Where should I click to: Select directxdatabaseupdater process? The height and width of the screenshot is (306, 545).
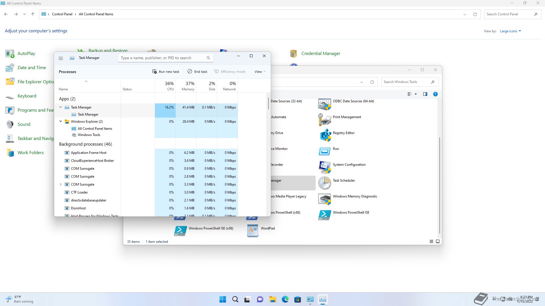[146, 200]
